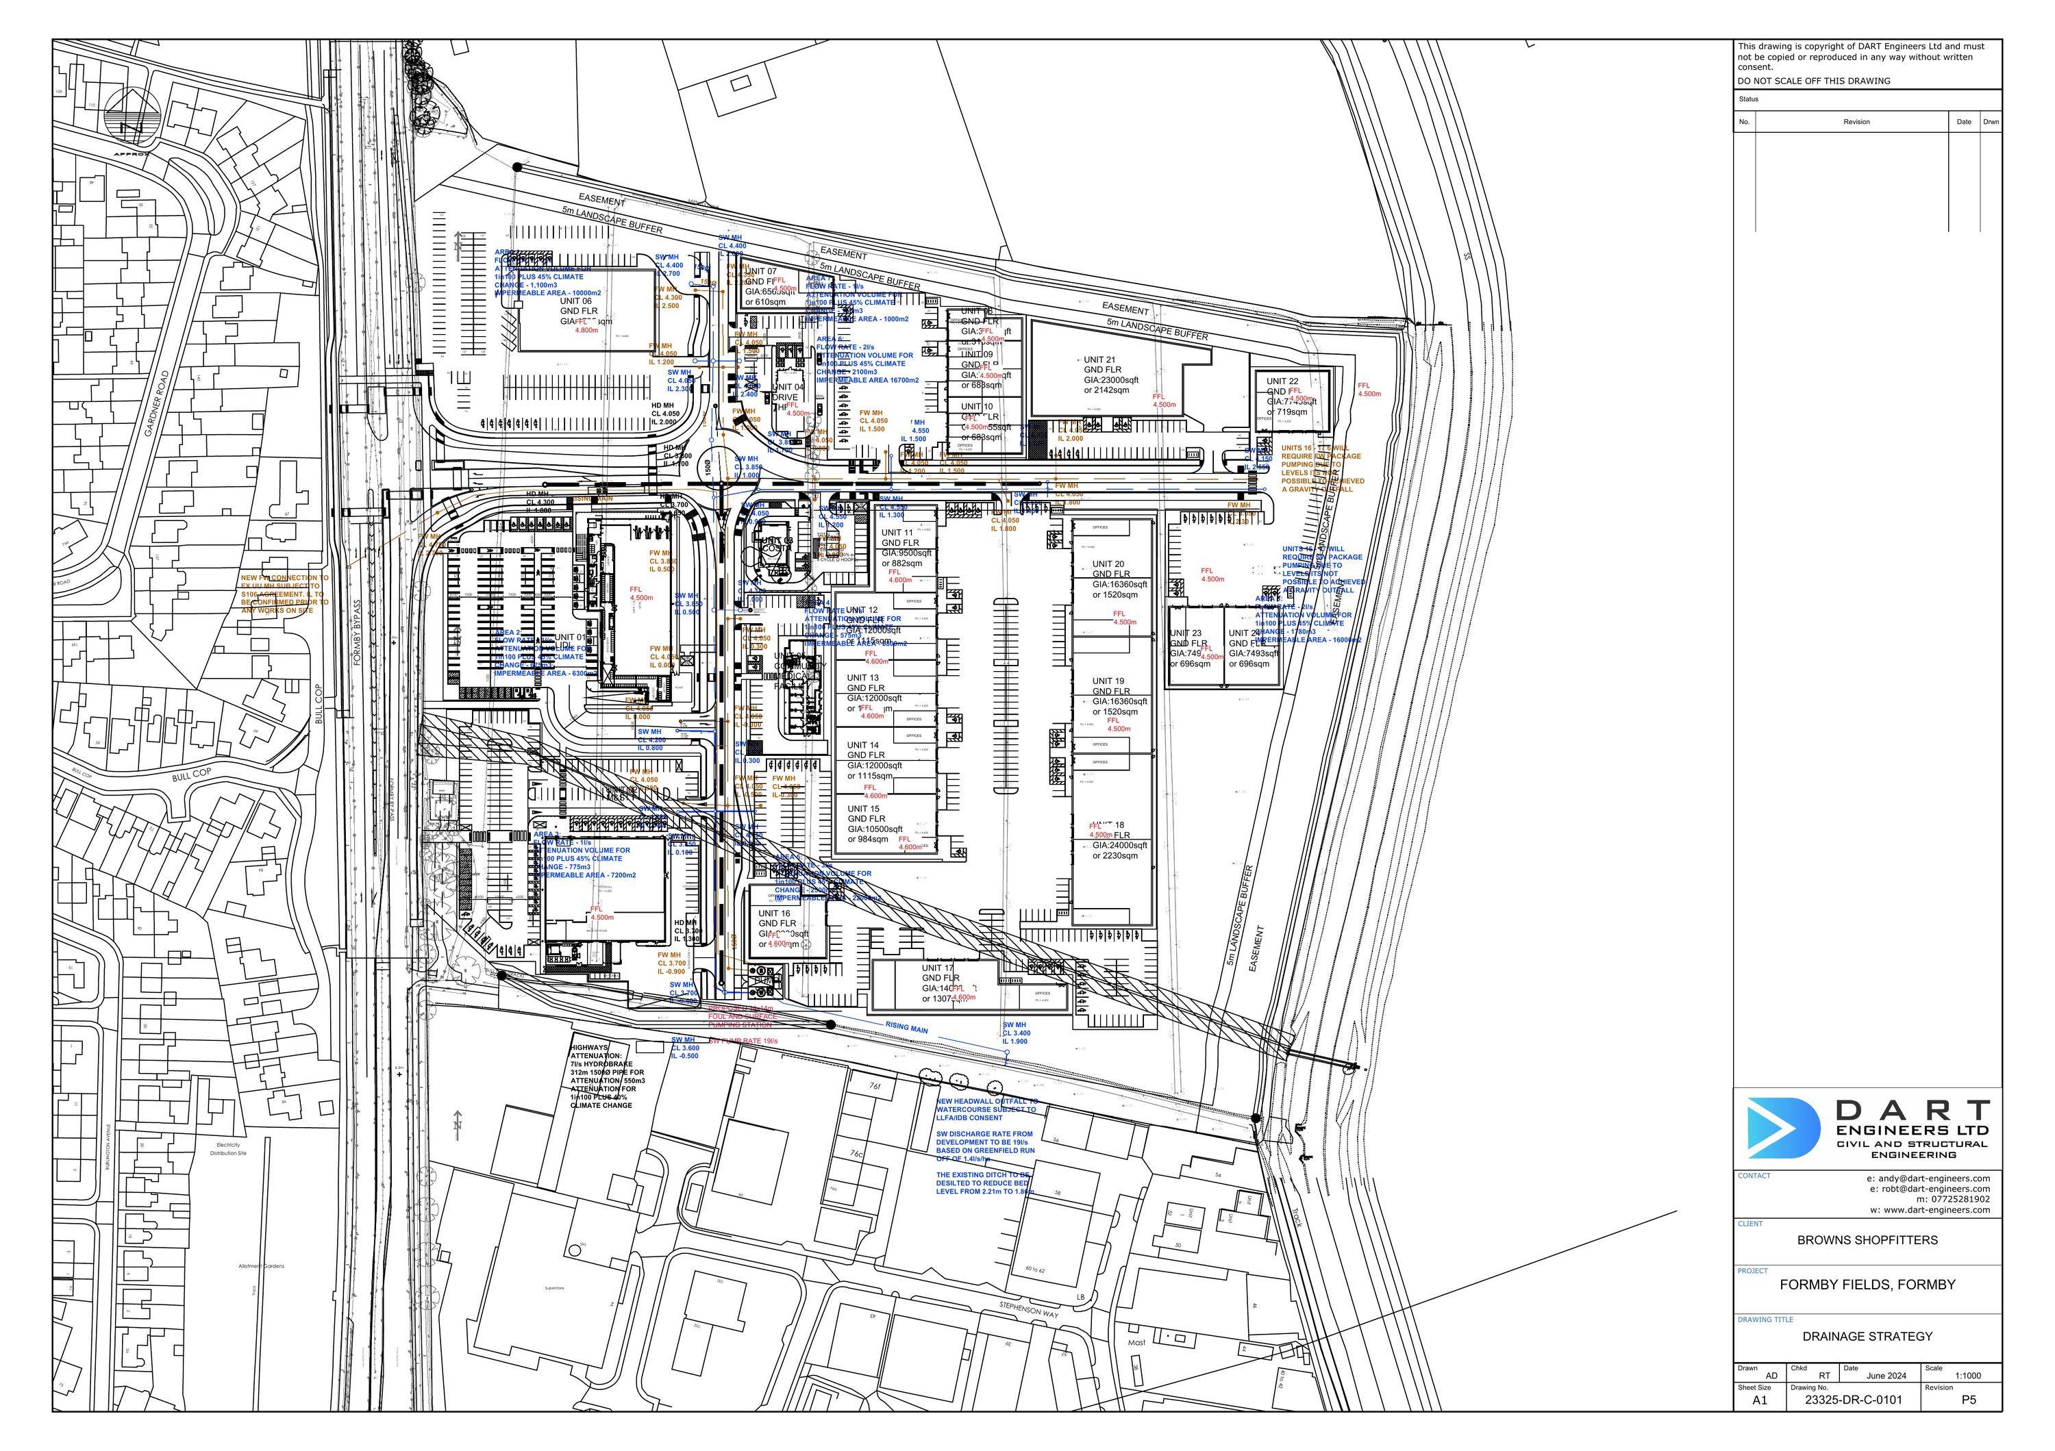Click the UNIT 06 building label
Screen dimensions: 2055x1451
point(576,301)
